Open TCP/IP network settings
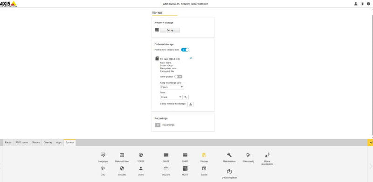The width and height of the screenshot is (373, 182). click(x=141, y=155)
